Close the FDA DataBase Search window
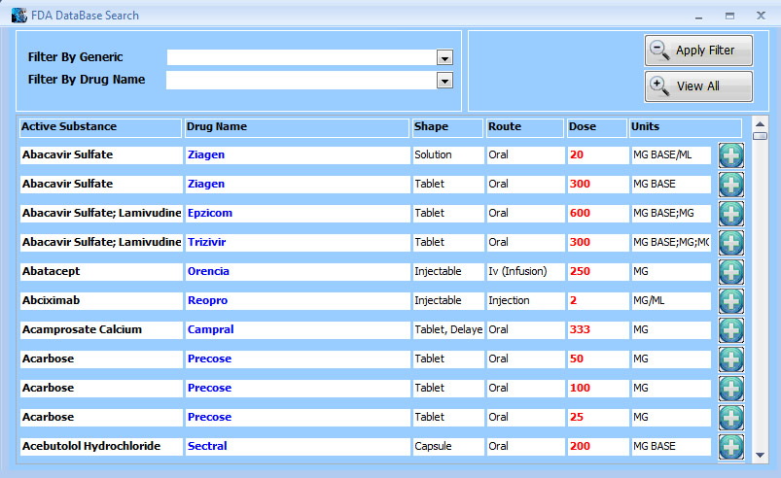Screen dimensions: 781x478 click(x=761, y=16)
